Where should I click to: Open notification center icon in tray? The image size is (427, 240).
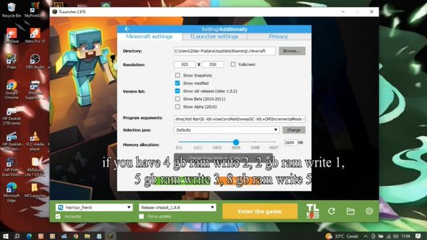[x=418, y=236]
